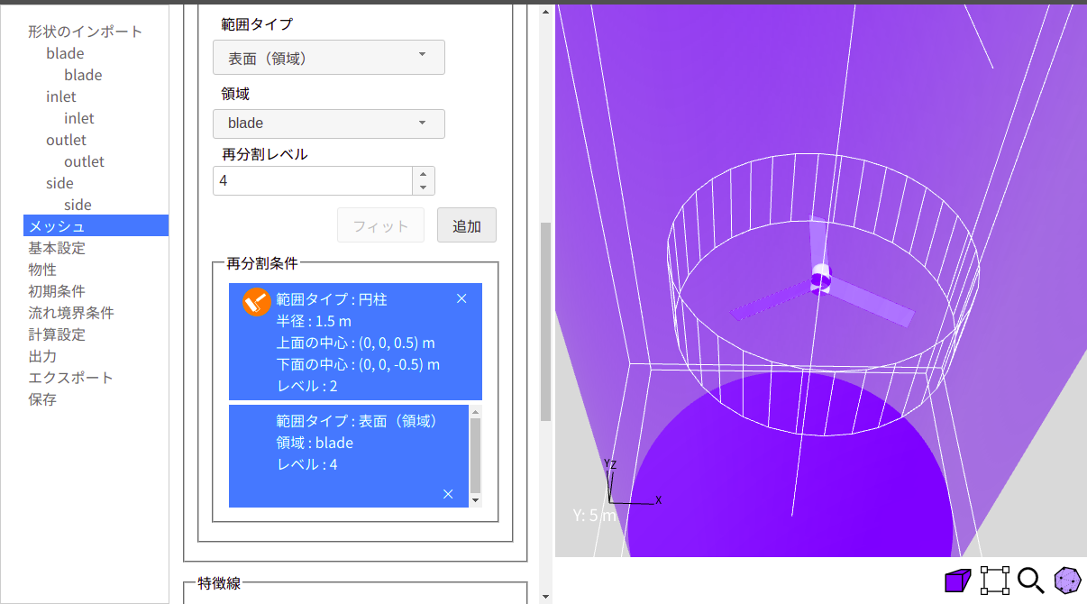Viewport: 1087px width, 604px height.
Task: Click the purple solid cube view icon
Action: pos(957,581)
